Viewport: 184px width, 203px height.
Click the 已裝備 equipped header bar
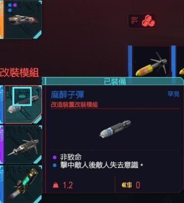click(113, 82)
